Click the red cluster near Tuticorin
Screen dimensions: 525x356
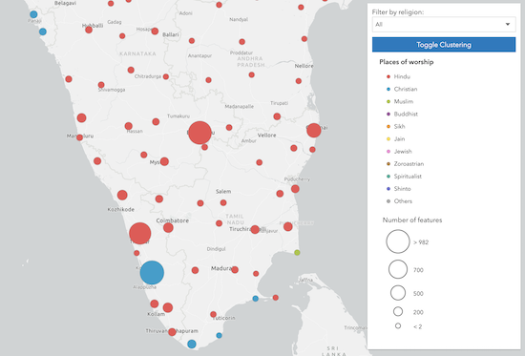[213, 314]
